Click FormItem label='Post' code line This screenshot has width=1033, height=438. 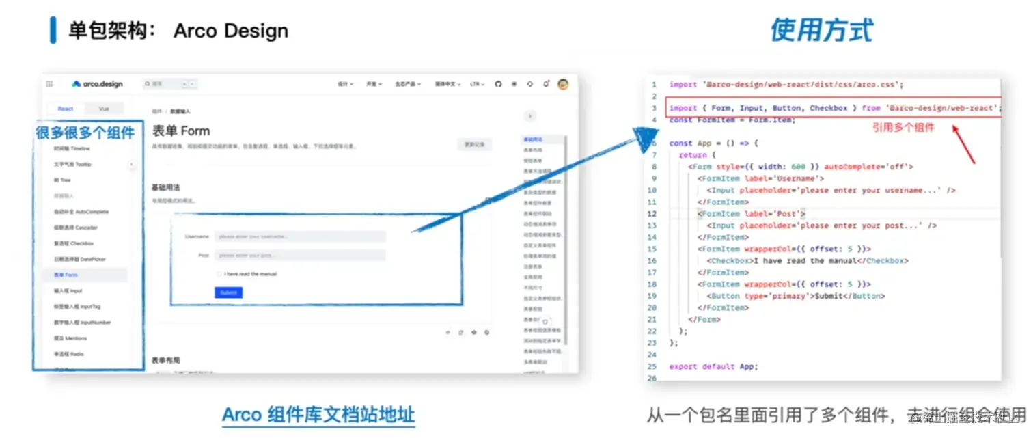[752, 214]
